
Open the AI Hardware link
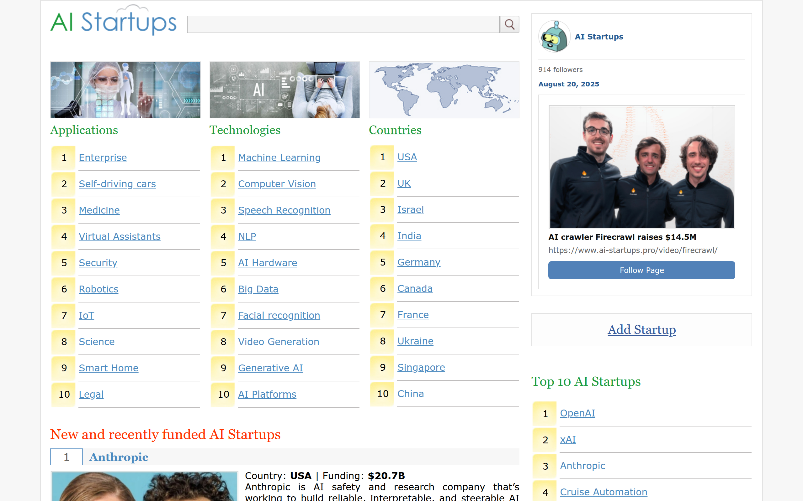268,263
